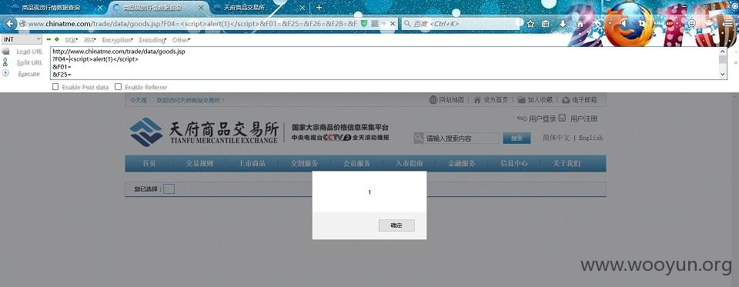Screen dimensions: 739x287
Task: Open the 用户注册 link
Action: 584,118
